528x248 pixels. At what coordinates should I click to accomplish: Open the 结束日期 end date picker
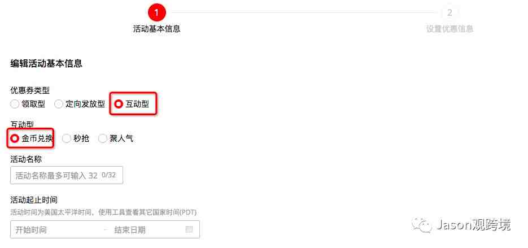click(130, 230)
